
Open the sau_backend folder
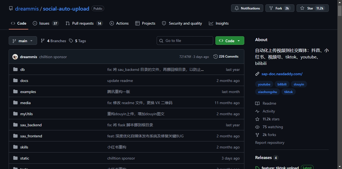31,125
